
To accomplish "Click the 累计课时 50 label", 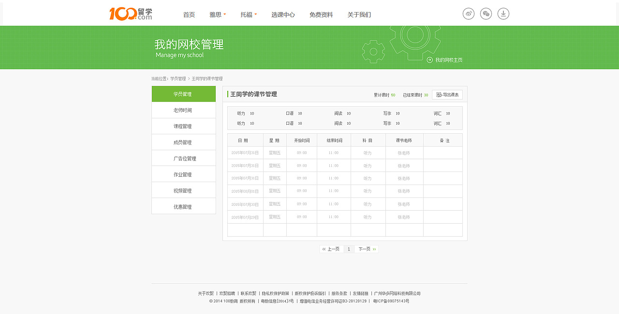I will click(384, 95).
